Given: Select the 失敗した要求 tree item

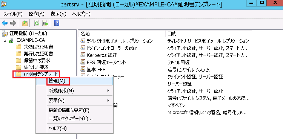Looking at the screenshot, I should point(36,67).
